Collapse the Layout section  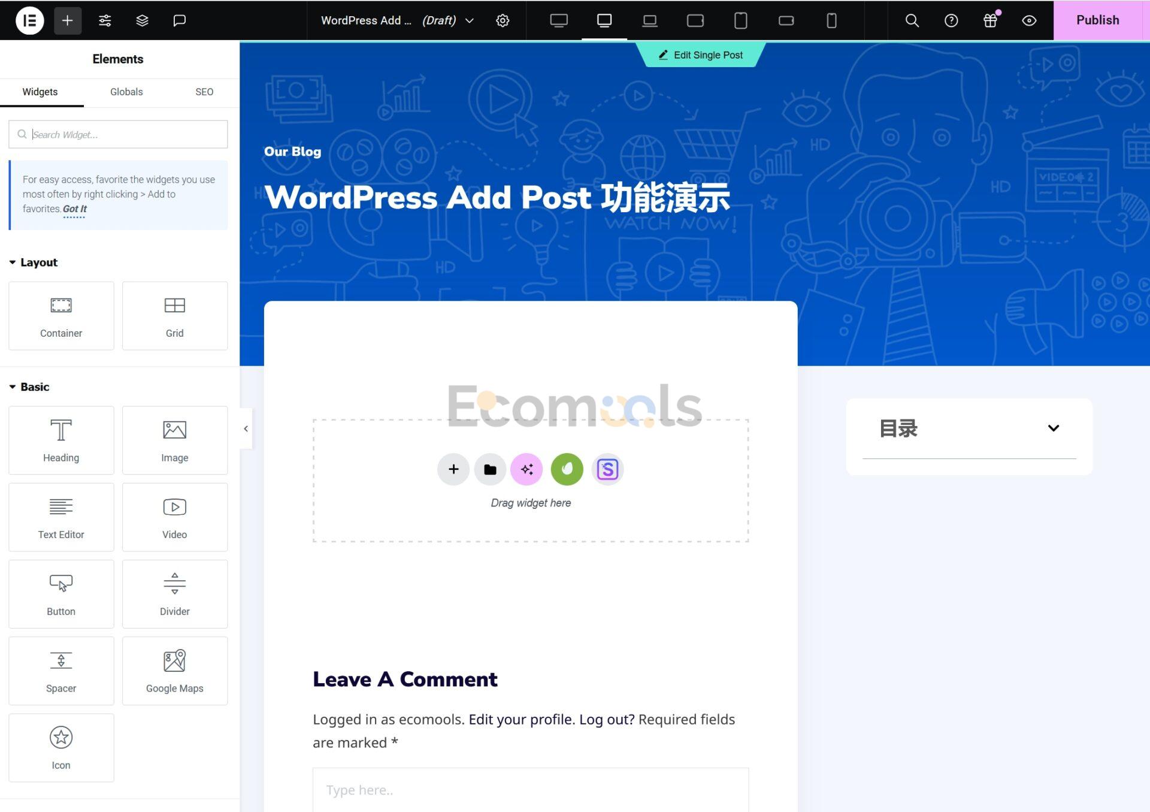point(34,262)
